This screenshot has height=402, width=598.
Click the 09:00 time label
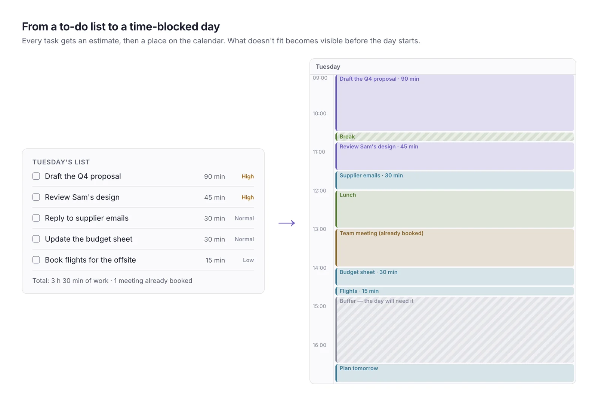320,78
